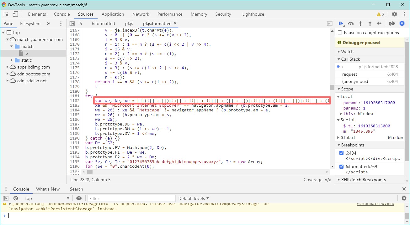Open Default levels dropdown
Screen dimensions: 410x225
coord(194,198)
